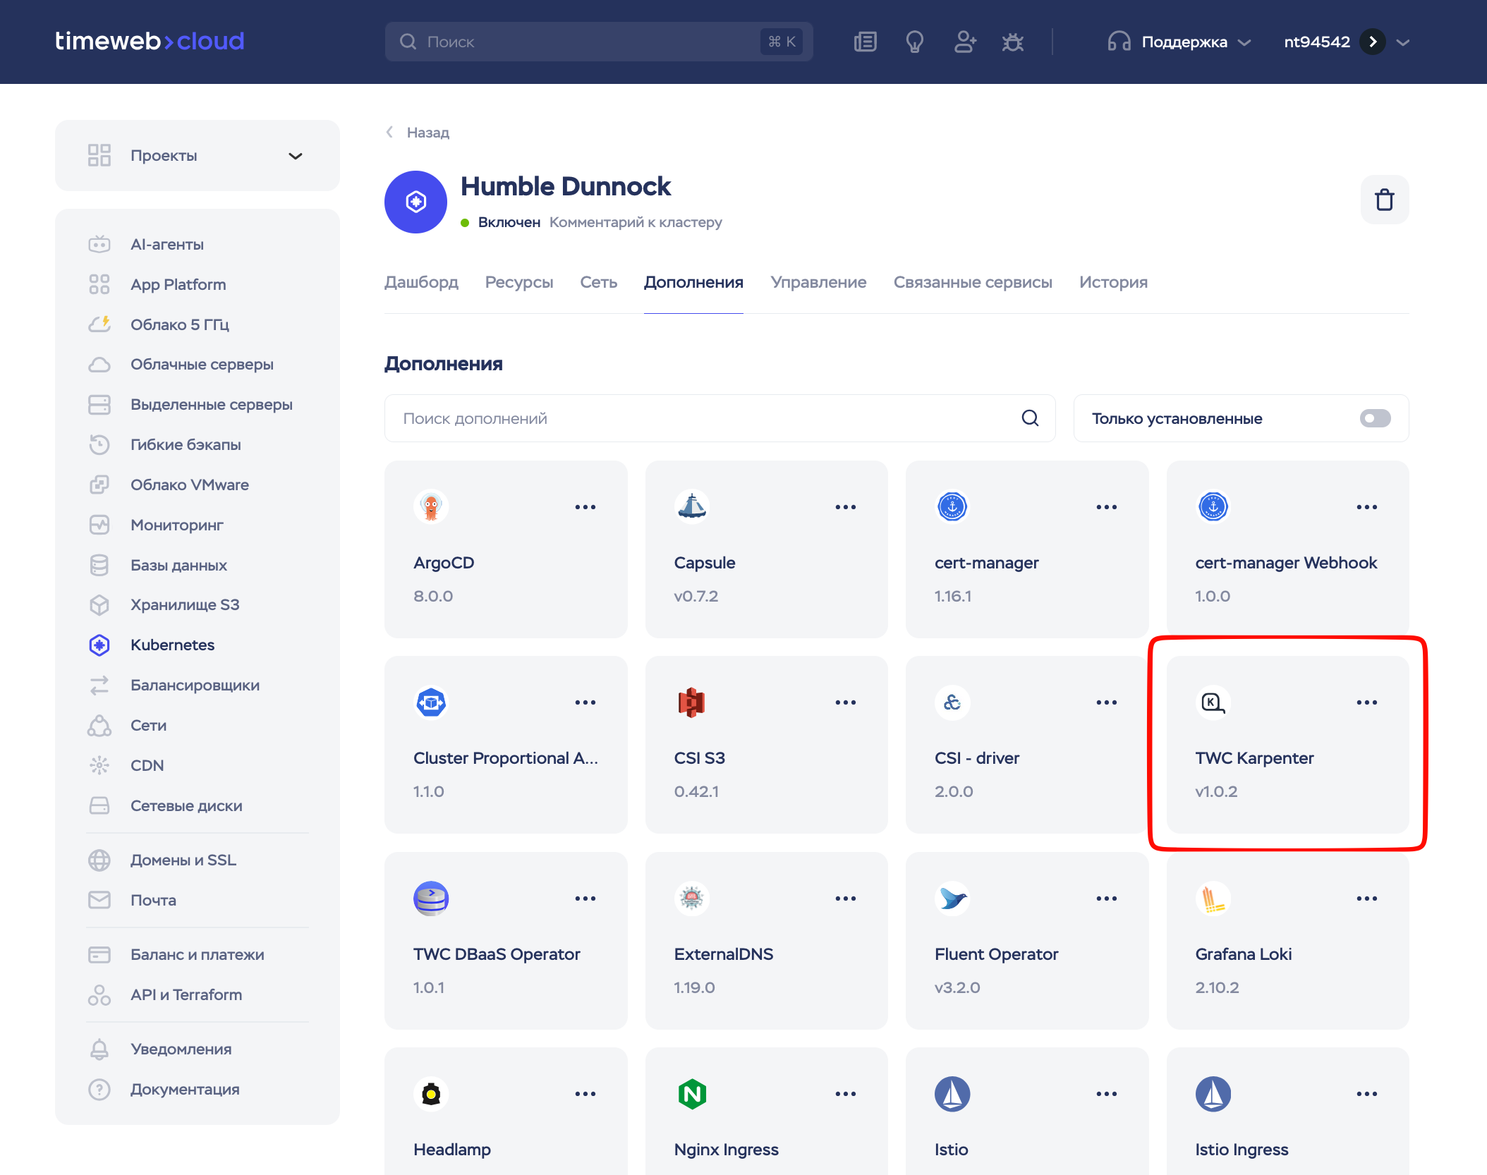Click the Поиск дополнений search field
This screenshot has height=1175, width=1487.
[x=705, y=418]
